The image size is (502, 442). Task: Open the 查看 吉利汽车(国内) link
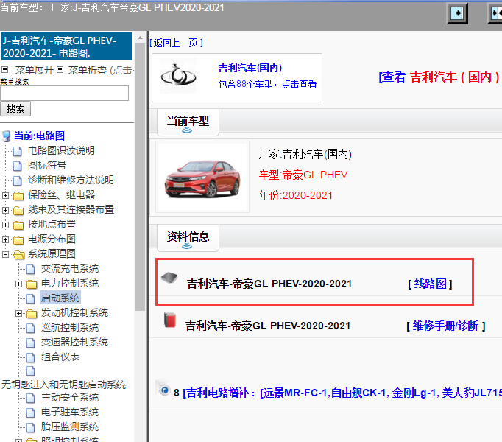click(439, 77)
